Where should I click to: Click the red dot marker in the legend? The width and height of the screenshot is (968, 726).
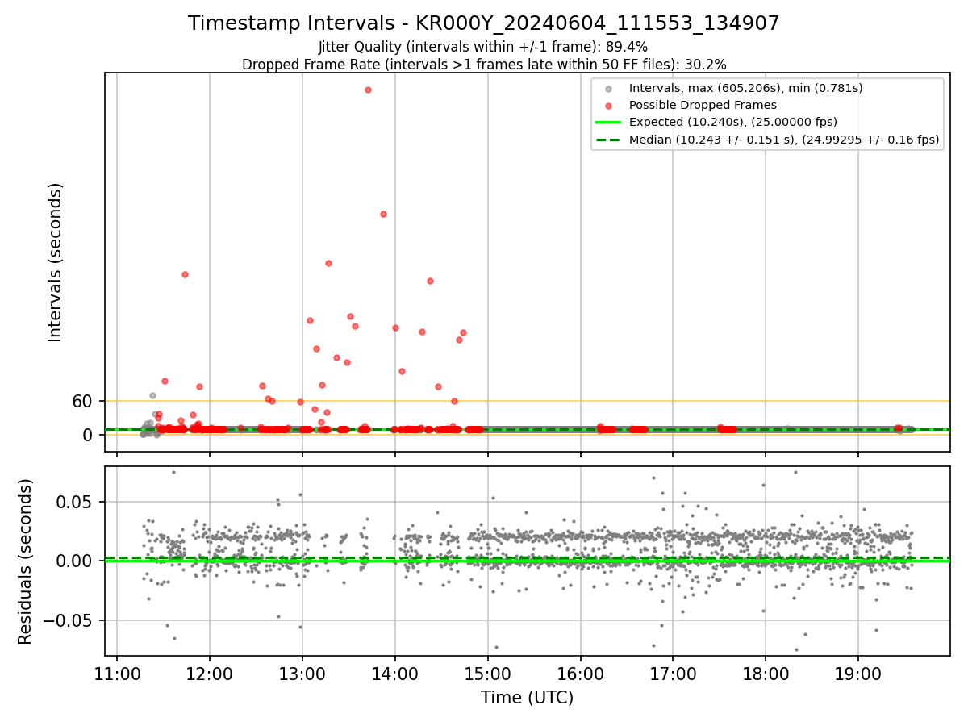click(x=608, y=105)
